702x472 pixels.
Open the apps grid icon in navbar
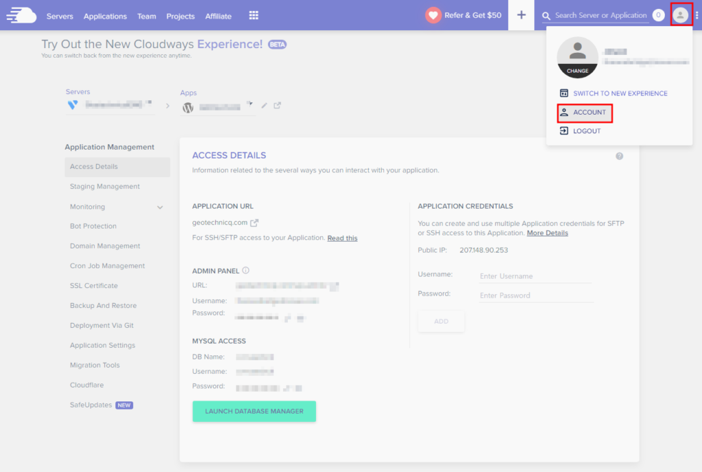tap(254, 15)
